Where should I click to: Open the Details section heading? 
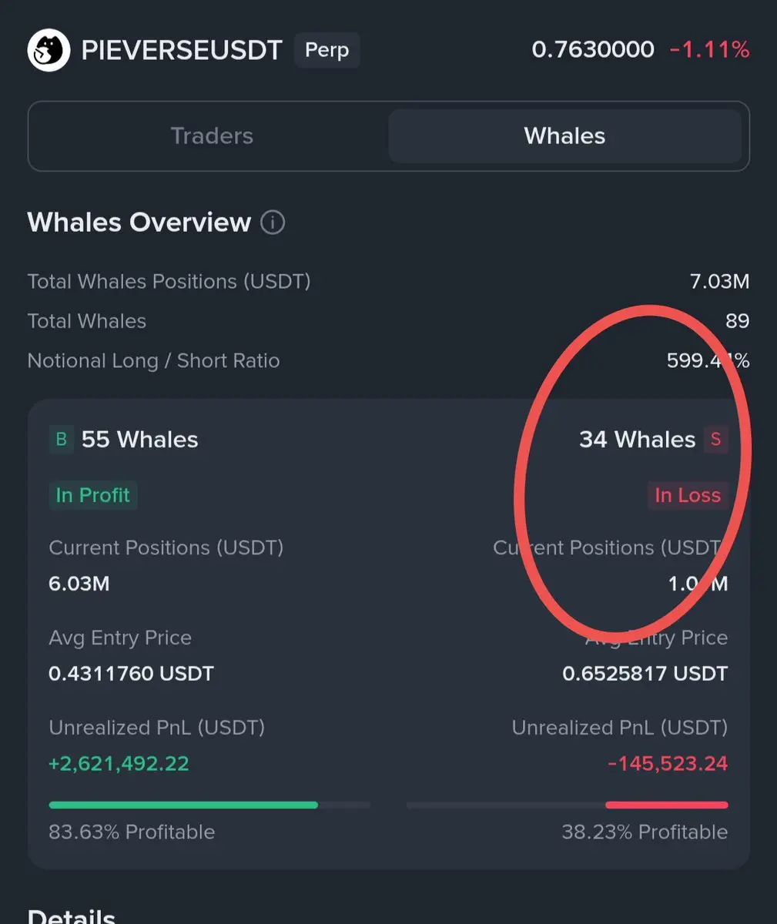click(x=72, y=916)
